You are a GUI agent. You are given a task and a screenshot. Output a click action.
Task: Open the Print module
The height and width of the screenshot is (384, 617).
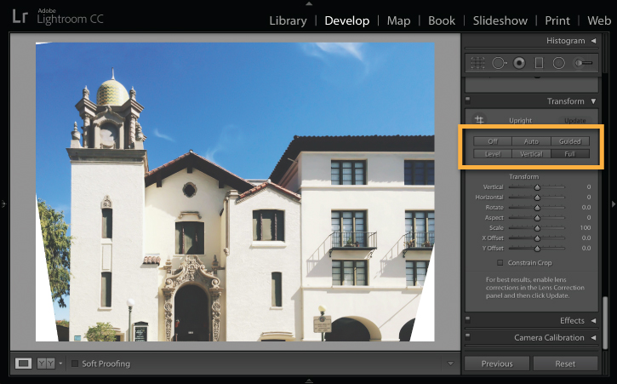(x=557, y=20)
